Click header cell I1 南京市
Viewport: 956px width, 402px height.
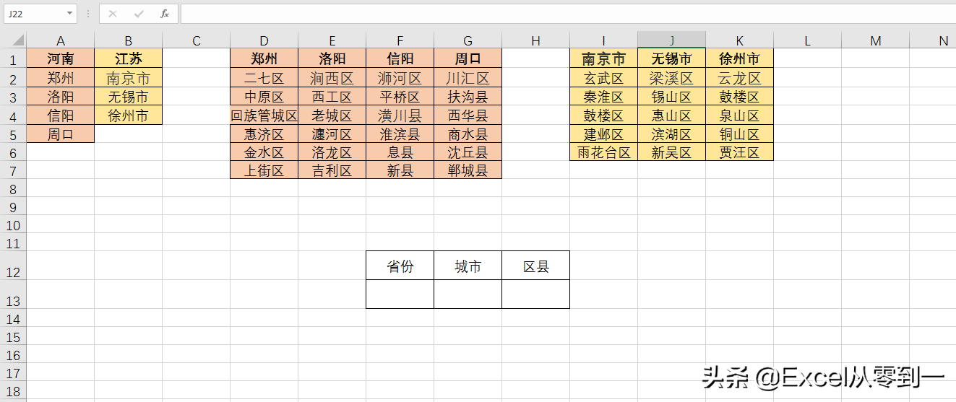[x=603, y=59]
